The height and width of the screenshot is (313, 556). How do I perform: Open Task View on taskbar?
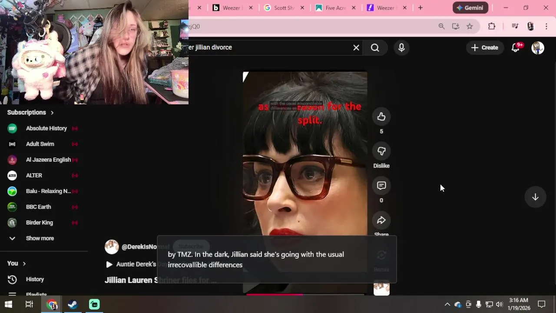click(29, 304)
